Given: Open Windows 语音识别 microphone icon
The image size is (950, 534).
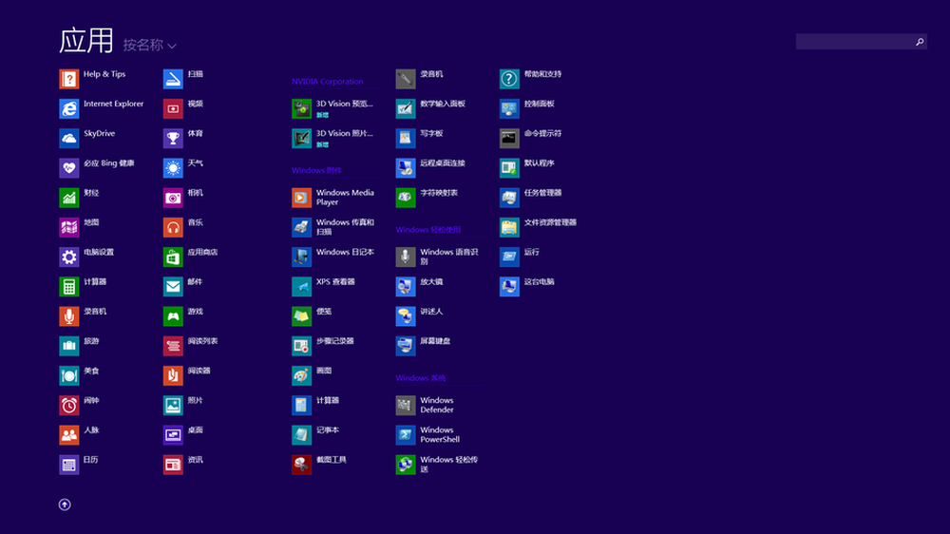Looking at the screenshot, I should [x=406, y=257].
